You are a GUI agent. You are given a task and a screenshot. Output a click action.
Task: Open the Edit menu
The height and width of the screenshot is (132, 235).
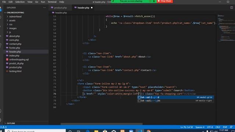(x=11, y=2)
